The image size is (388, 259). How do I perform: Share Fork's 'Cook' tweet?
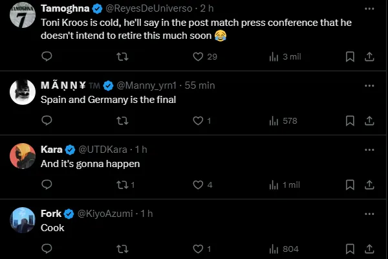[369, 249]
